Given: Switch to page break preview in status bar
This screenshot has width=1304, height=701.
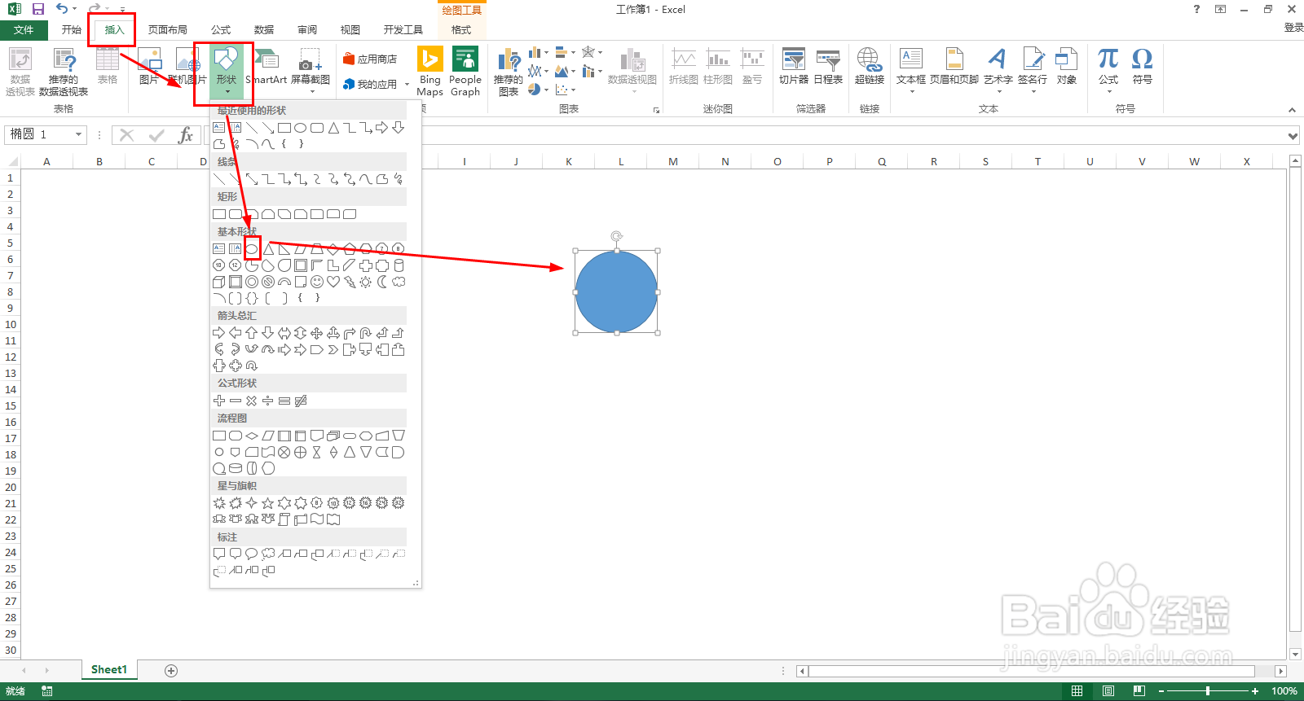Looking at the screenshot, I should (1139, 690).
